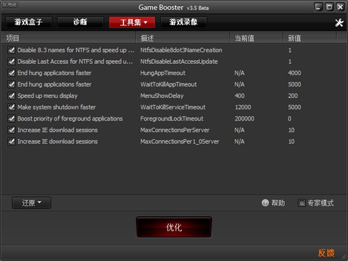Click the red 优化 optimize button
This screenshot has width=348, height=261.
[x=174, y=228]
